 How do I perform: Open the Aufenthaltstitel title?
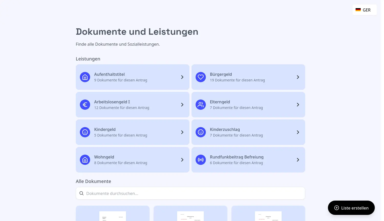click(x=109, y=74)
